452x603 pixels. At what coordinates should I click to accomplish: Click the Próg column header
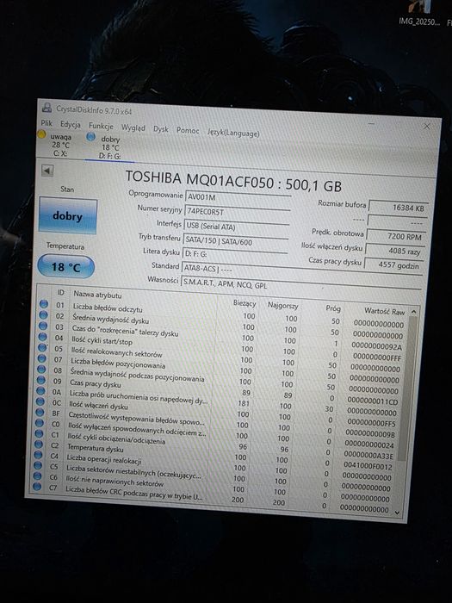pyautogui.click(x=333, y=308)
